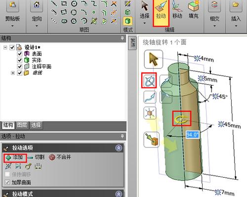Select the Three-Point Arc tool
The image size is (247, 197).
[x=84, y=12]
